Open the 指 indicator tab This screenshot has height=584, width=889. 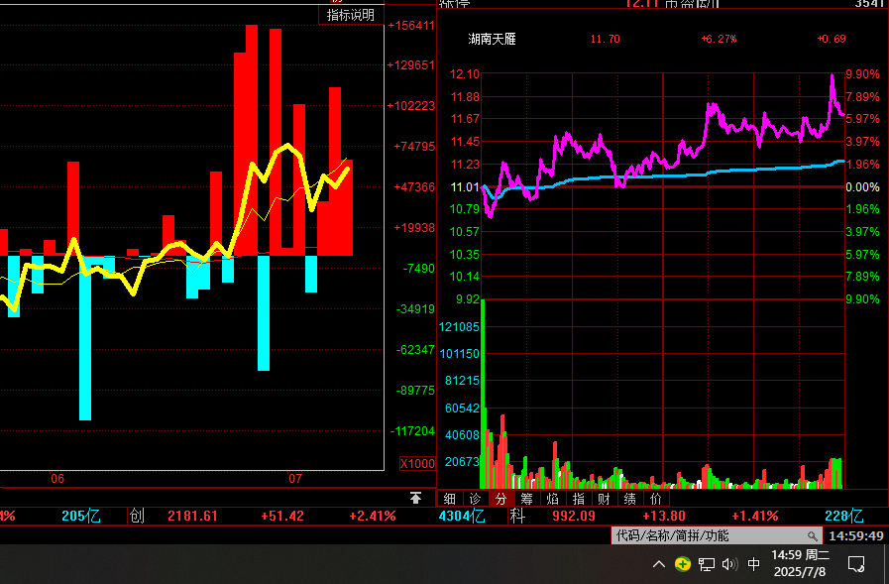pyautogui.click(x=579, y=499)
